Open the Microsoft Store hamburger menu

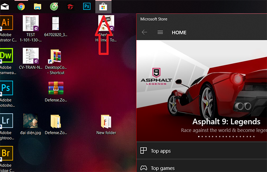[160, 32]
